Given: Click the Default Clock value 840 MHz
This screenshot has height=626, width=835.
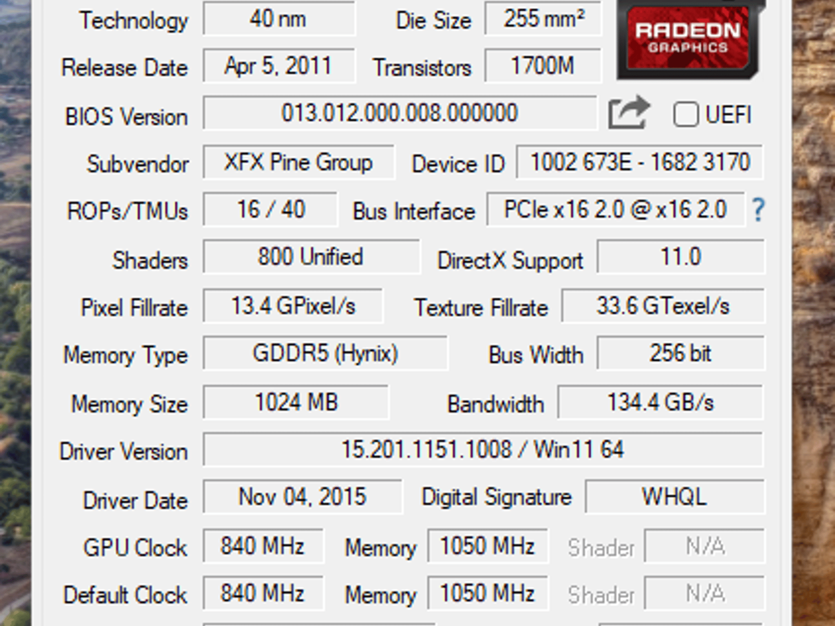Looking at the screenshot, I should [x=263, y=593].
